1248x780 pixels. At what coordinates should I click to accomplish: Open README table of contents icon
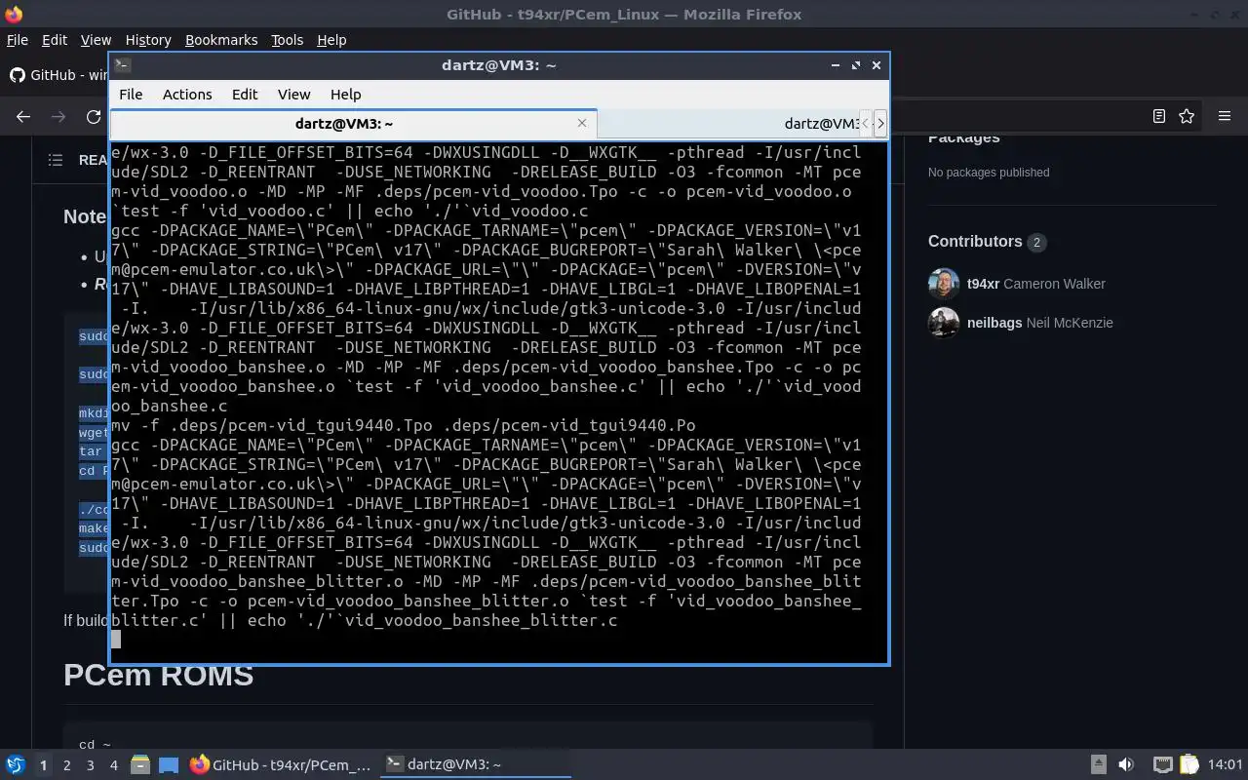click(56, 160)
